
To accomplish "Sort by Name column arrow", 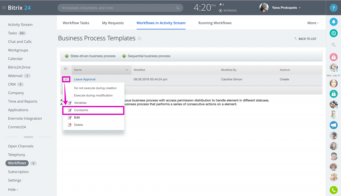I will tap(127, 70).
